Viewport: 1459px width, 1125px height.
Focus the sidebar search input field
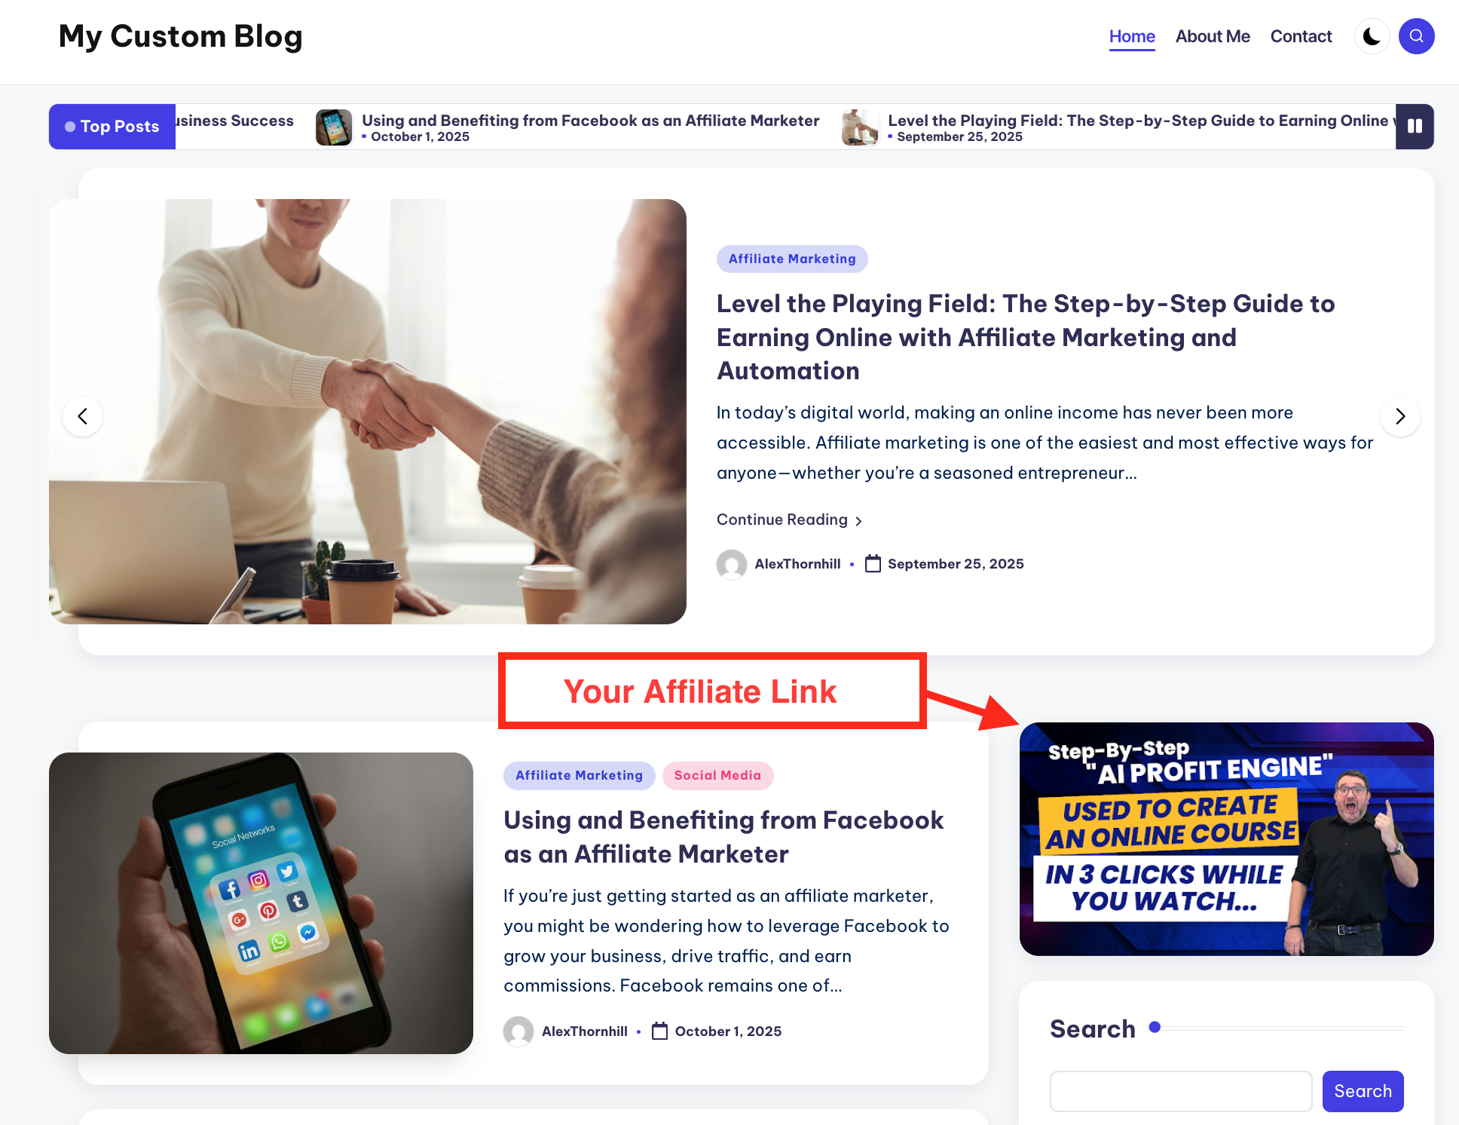(x=1181, y=1091)
